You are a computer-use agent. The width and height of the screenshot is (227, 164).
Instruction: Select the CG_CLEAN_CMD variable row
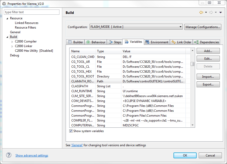(128, 57)
